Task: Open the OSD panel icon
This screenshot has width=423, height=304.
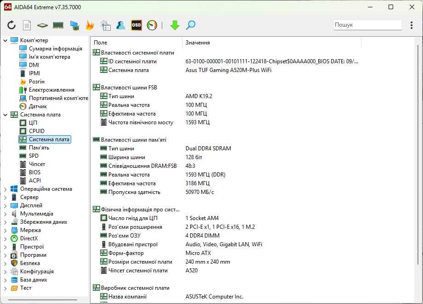Action: coord(136,25)
